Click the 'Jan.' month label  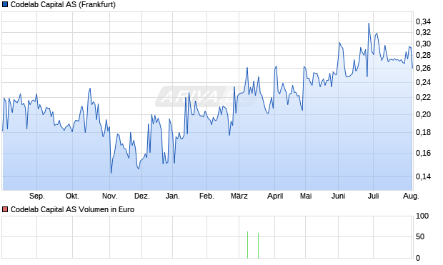point(173,196)
